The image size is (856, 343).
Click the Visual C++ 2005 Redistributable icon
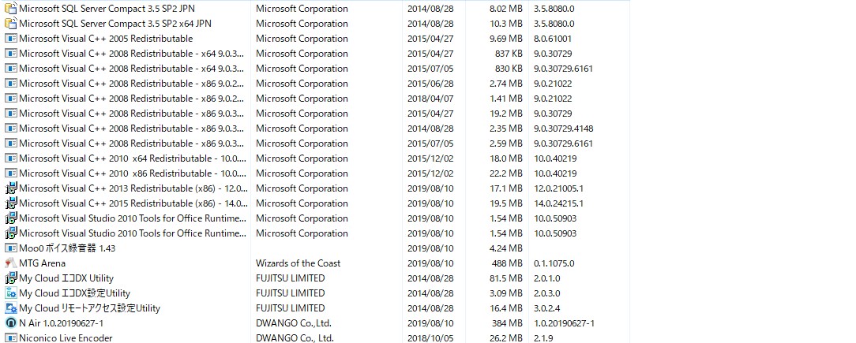click(11, 39)
